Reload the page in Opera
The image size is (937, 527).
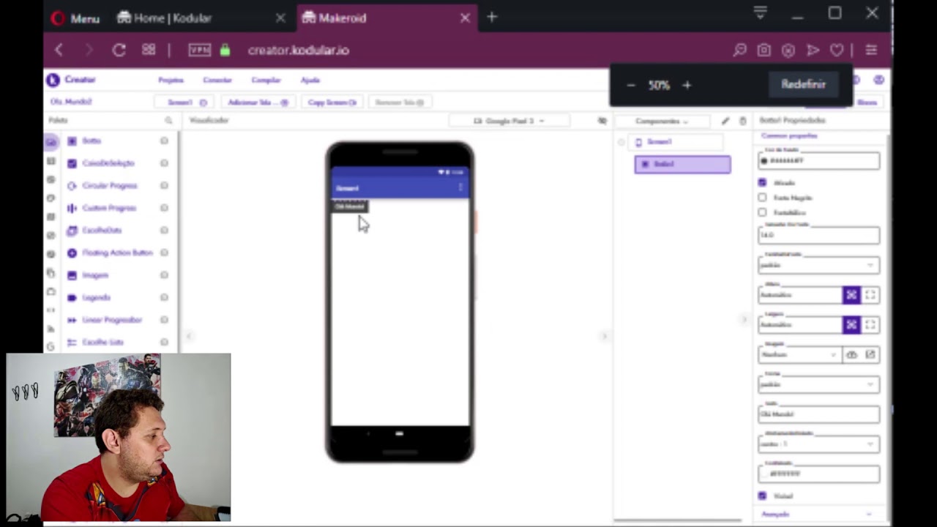tap(119, 50)
